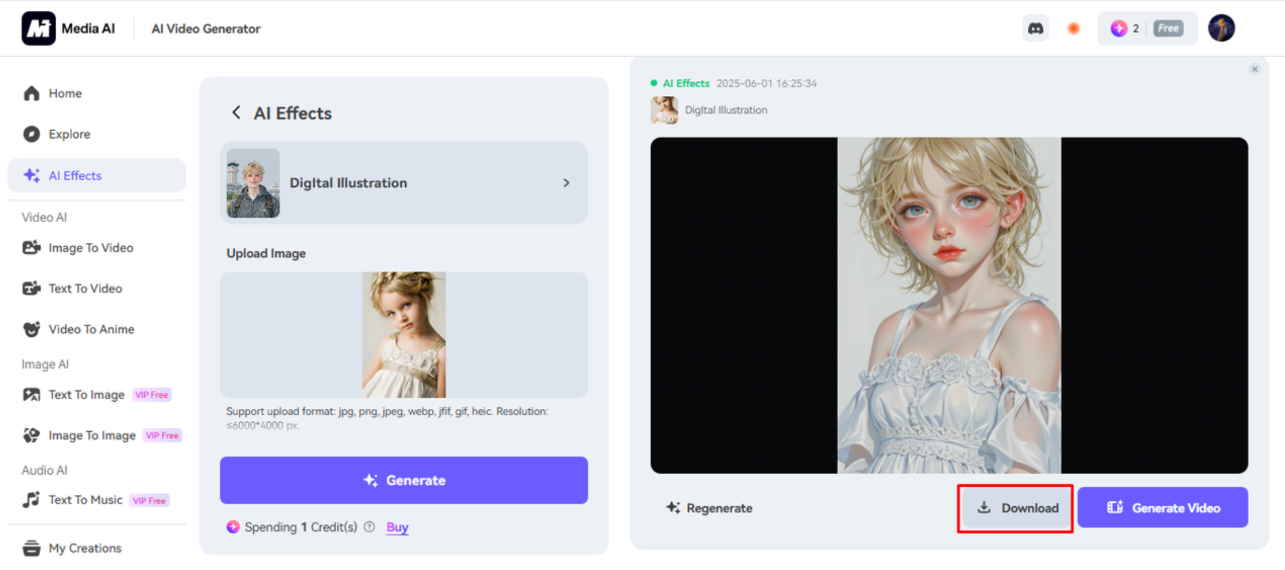
Task: Click the VIP Free badge on Text To Image
Action: pos(151,395)
